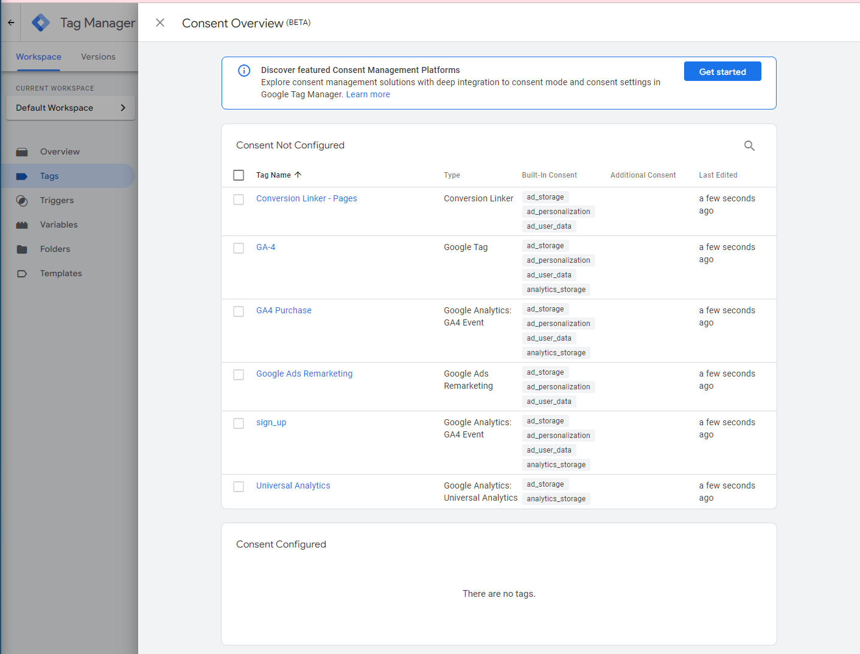Click ad_user_data chip in GA-4 row
Viewport: 860px width, 654px height.
(x=549, y=275)
